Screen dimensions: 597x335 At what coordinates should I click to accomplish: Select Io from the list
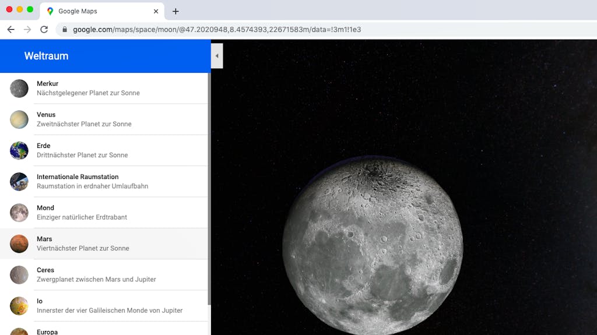pyautogui.click(x=104, y=306)
